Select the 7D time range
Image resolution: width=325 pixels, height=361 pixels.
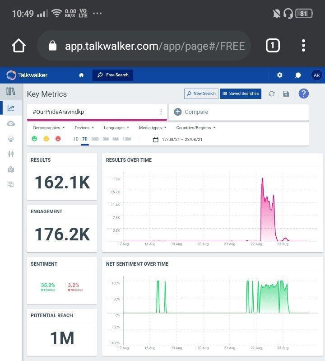[x=85, y=139]
